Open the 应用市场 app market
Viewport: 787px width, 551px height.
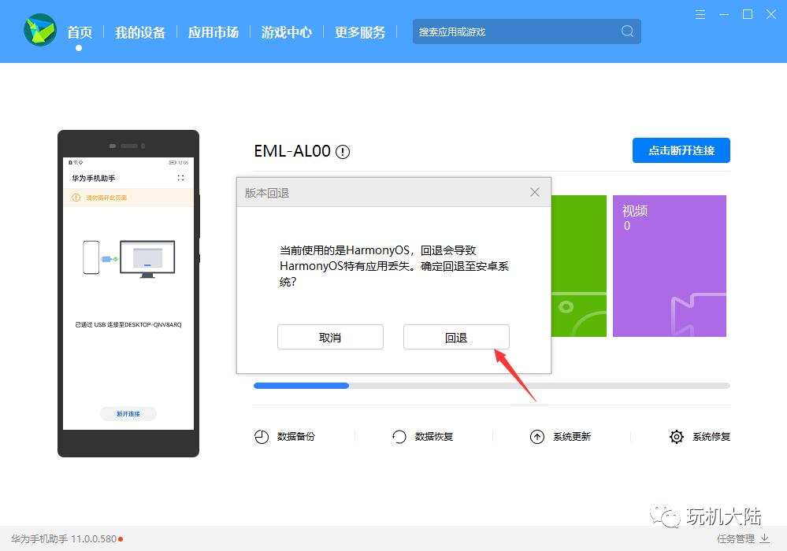[x=213, y=32]
